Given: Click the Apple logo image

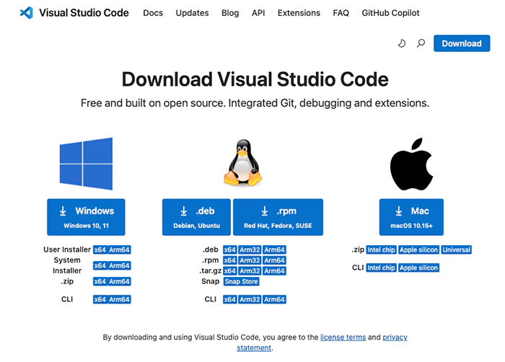Looking at the screenshot, I should (x=411, y=164).
